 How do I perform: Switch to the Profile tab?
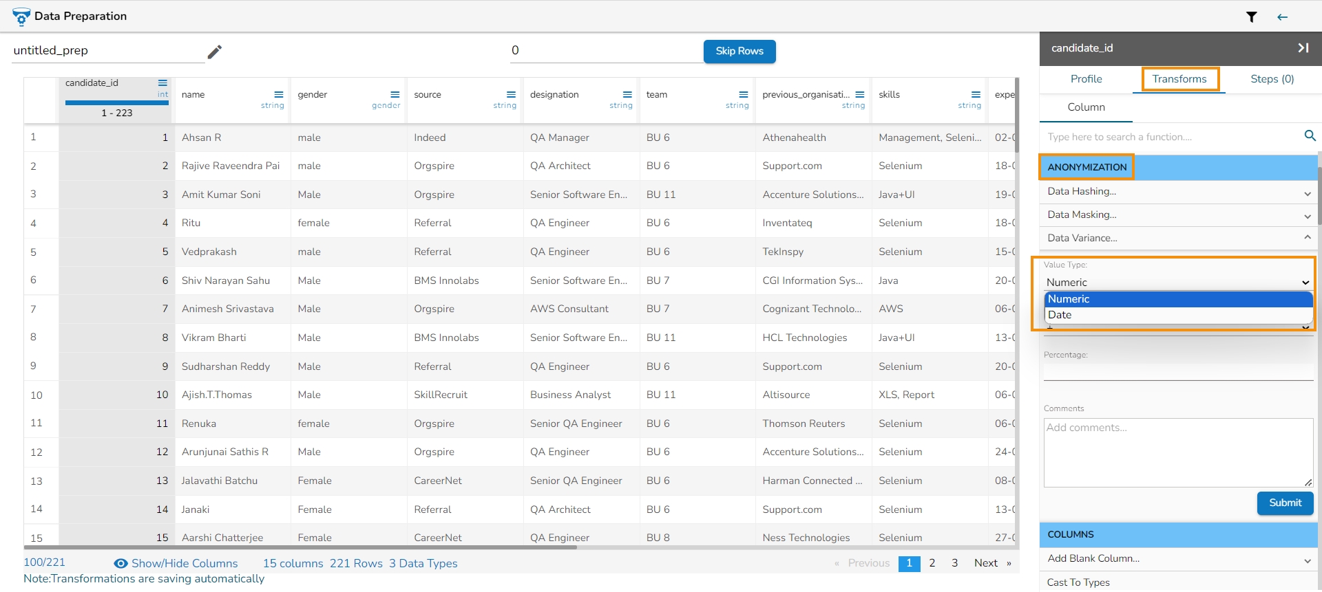[1086, 79]
